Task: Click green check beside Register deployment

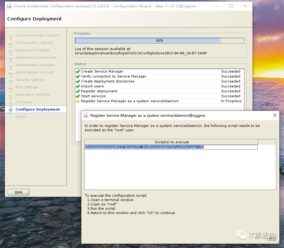Action: tap(78, 91)
